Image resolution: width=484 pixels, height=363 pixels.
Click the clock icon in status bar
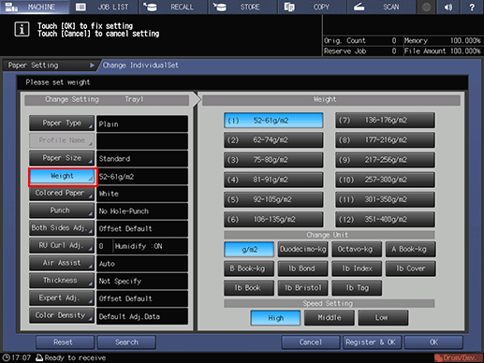coord(6,357)
